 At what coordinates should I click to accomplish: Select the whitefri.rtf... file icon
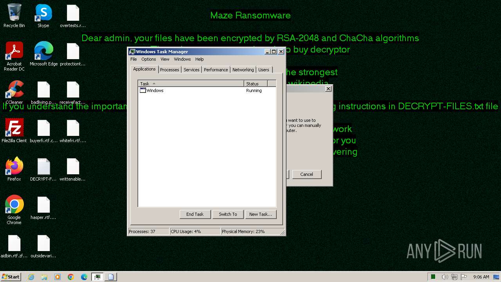pyautogui.click(x=73, y=131)
